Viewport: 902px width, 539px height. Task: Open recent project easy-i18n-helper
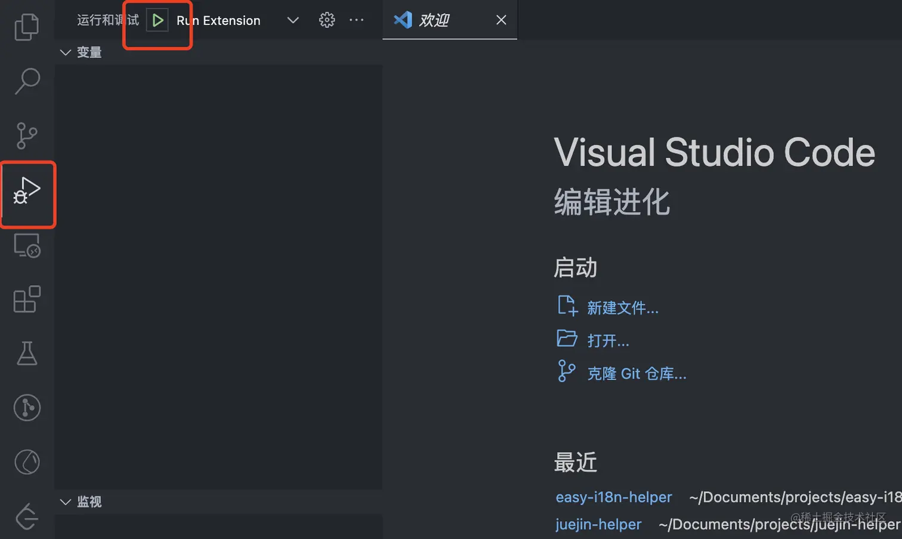(614, 497)
